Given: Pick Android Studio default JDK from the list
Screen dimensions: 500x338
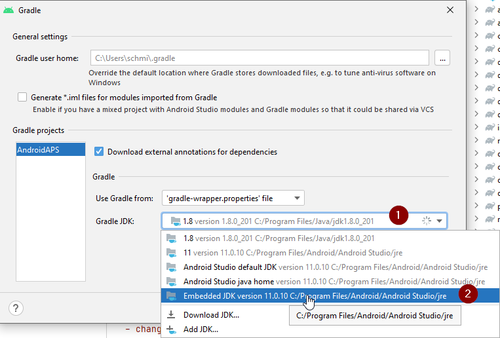Looking at the screenshot, I should click(x=330, y=267).
